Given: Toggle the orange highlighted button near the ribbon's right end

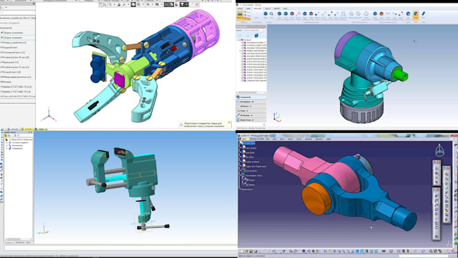Looking at the screenshot, I should click(x=416, y=15).
